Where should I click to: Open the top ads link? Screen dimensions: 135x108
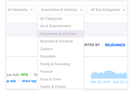(x=11, y=81)
